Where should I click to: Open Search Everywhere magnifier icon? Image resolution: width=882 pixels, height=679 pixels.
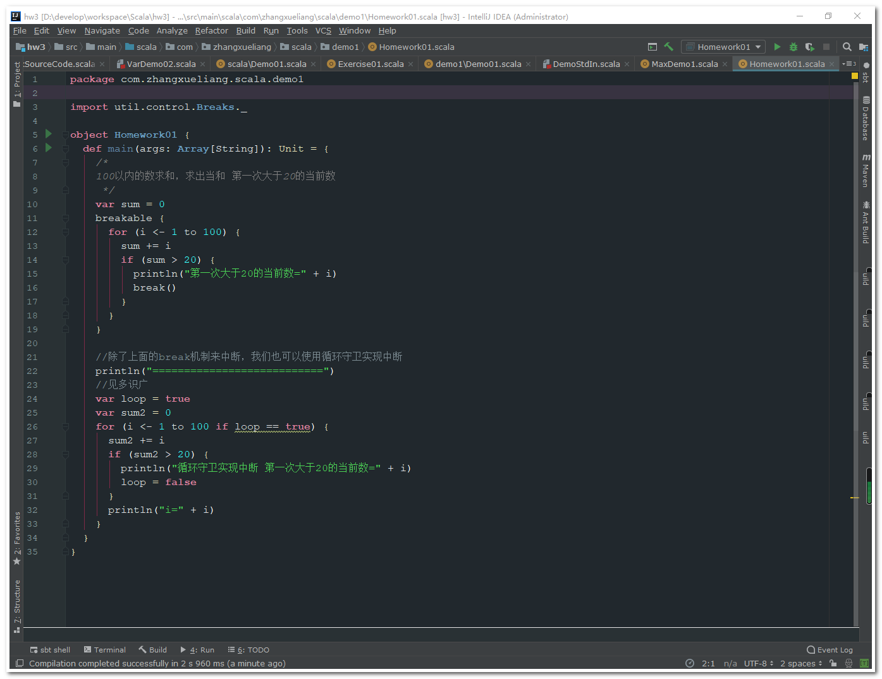847,47
